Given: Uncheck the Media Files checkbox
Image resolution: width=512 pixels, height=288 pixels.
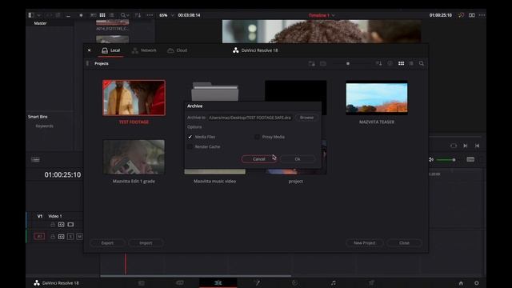Looking at the screenshot, I should coord(190,137).
